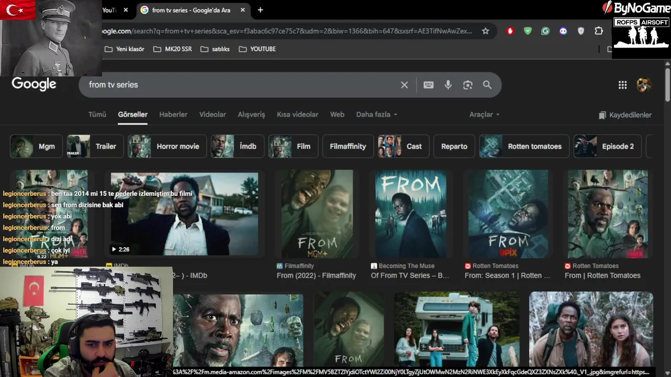Open the From EPIX Season 1 thumbnail
The width and height of the screenshot is (671, 377).
508,214
